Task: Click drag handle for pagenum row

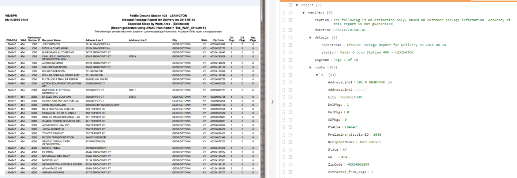Action: click(x=284, y=60)
